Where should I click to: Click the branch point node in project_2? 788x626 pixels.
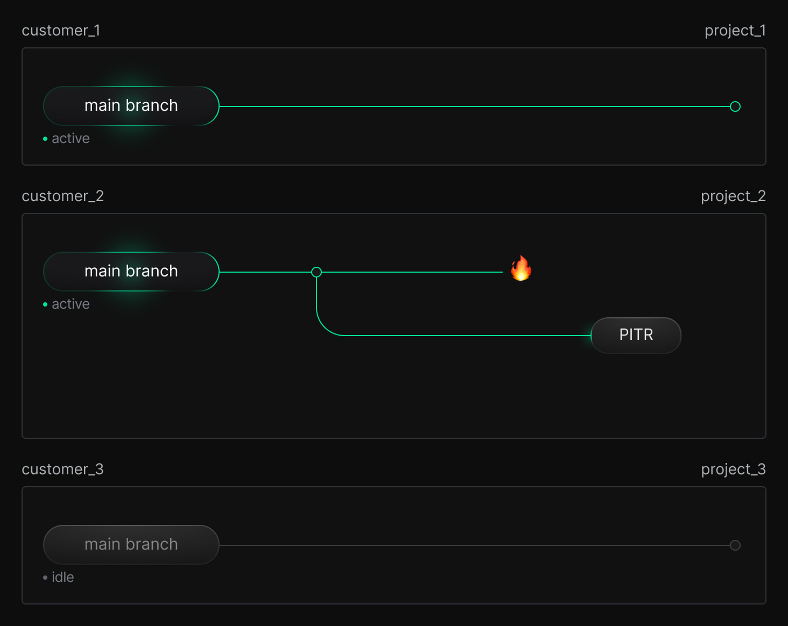[x=316, y=272]
